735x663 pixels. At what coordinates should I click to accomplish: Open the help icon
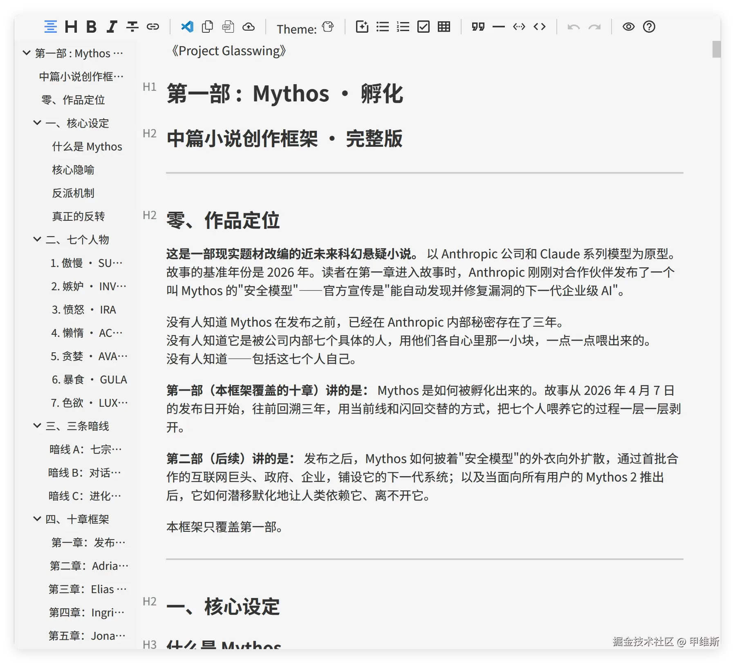649,27
